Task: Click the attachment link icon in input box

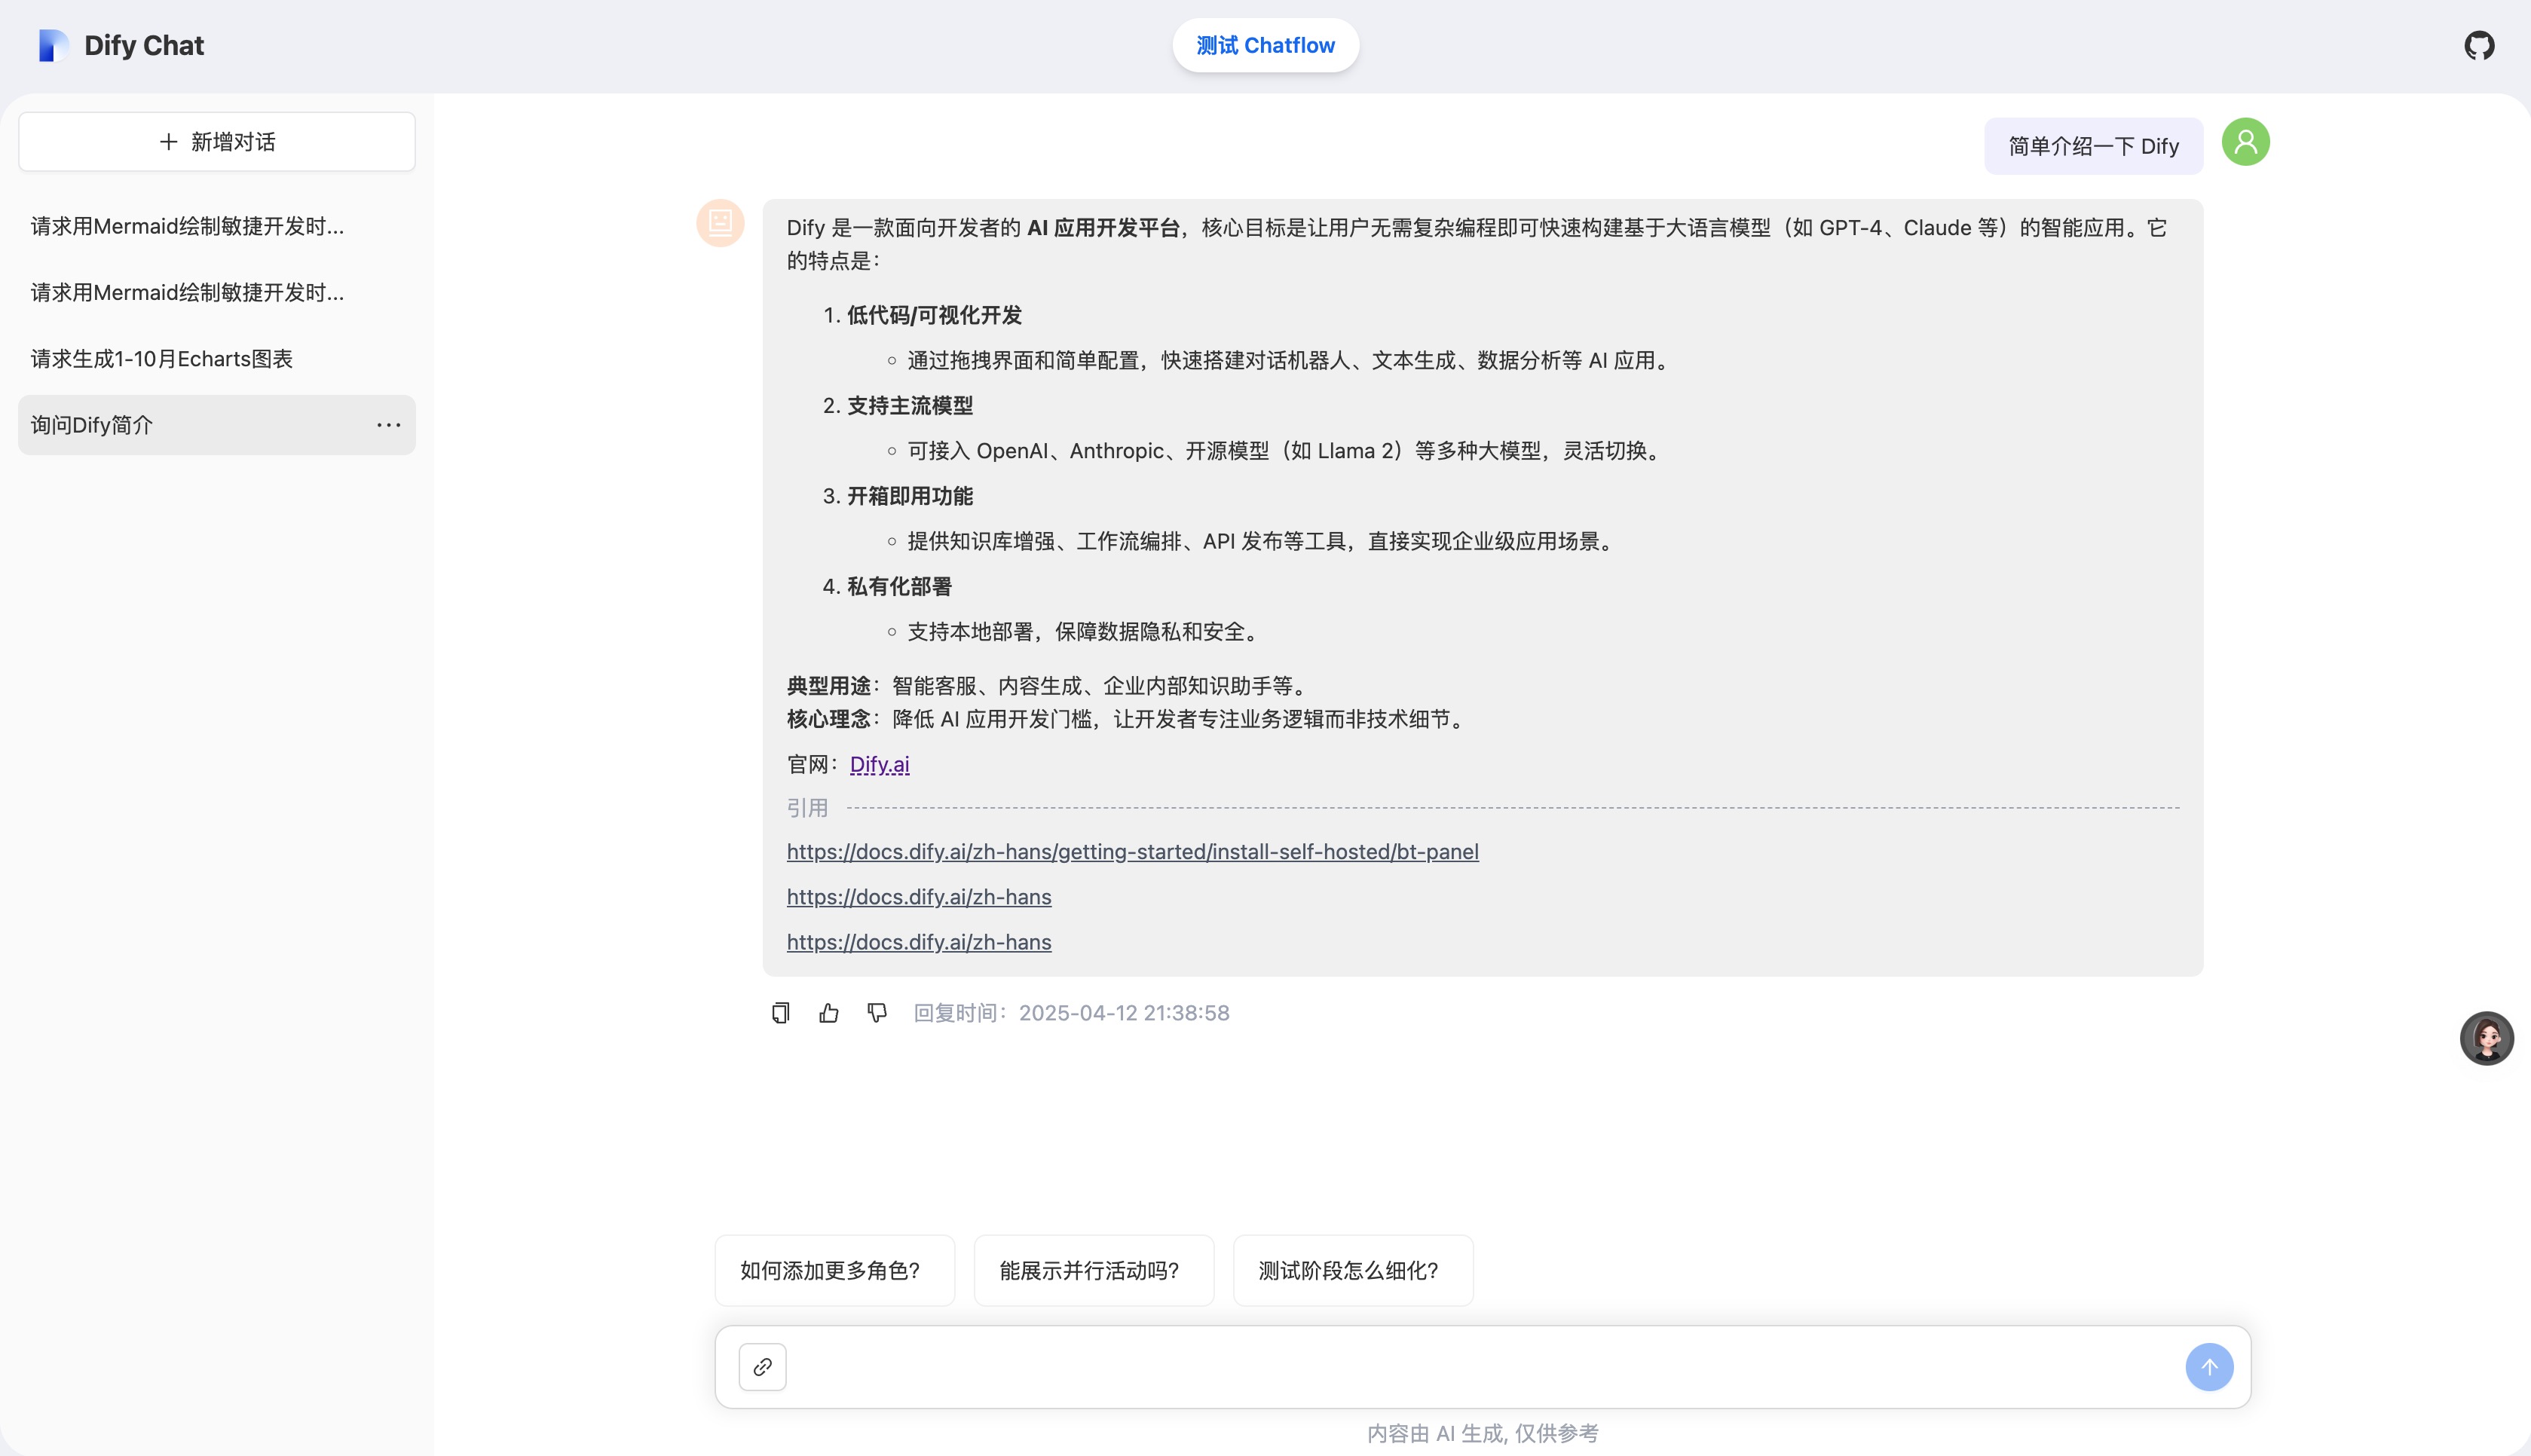Action: click(762, 1367)
